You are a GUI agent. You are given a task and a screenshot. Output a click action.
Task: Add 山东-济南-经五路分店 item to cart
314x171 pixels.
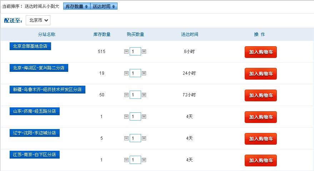261,117
